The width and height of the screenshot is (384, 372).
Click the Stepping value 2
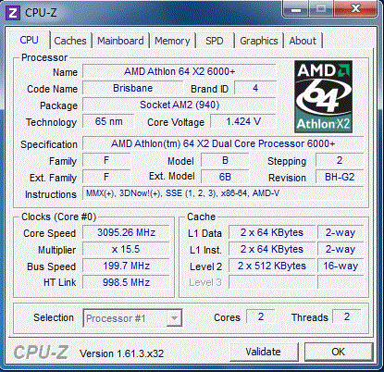tap(340, 160)
